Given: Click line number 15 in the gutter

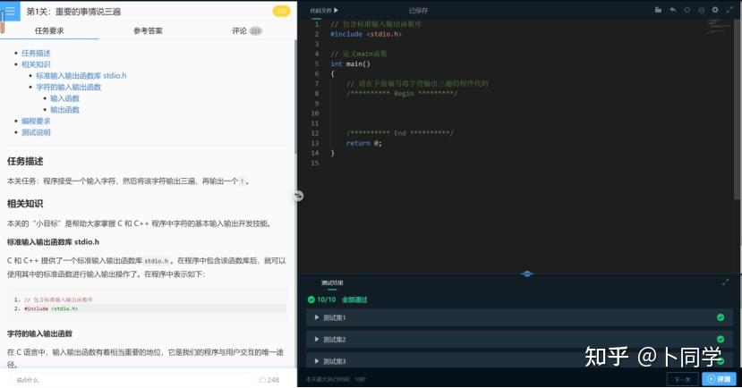Looking at the screenshot, I should 315,163.
